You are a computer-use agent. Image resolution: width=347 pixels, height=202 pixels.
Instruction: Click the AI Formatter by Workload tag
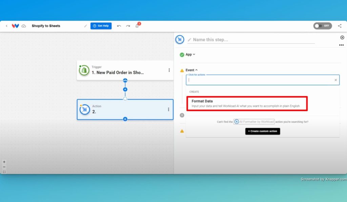[x=254, y=122]
